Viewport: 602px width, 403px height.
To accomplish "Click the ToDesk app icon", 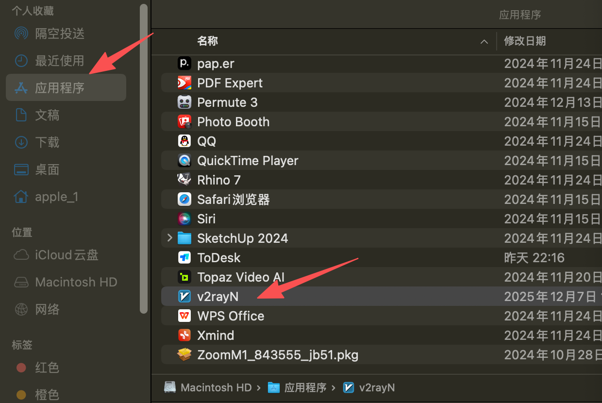I will coord(184,257).
